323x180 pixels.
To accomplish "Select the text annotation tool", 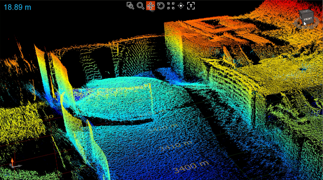I will coord(191,6).
